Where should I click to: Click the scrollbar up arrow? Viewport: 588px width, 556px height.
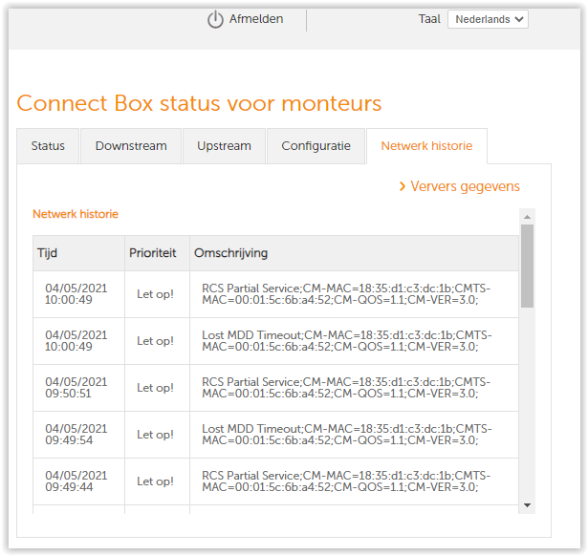(x=527, y=217)
